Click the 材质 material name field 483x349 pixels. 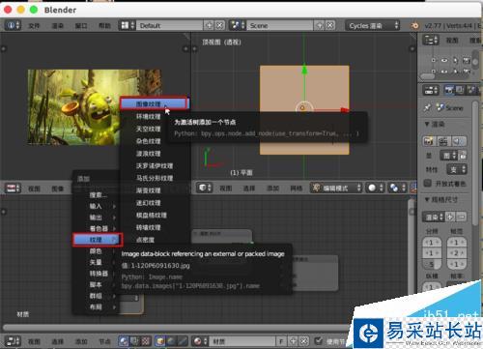pos(243,341)
